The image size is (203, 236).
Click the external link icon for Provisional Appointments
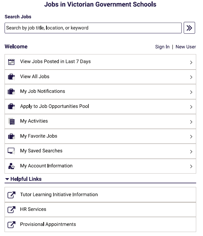11,225
